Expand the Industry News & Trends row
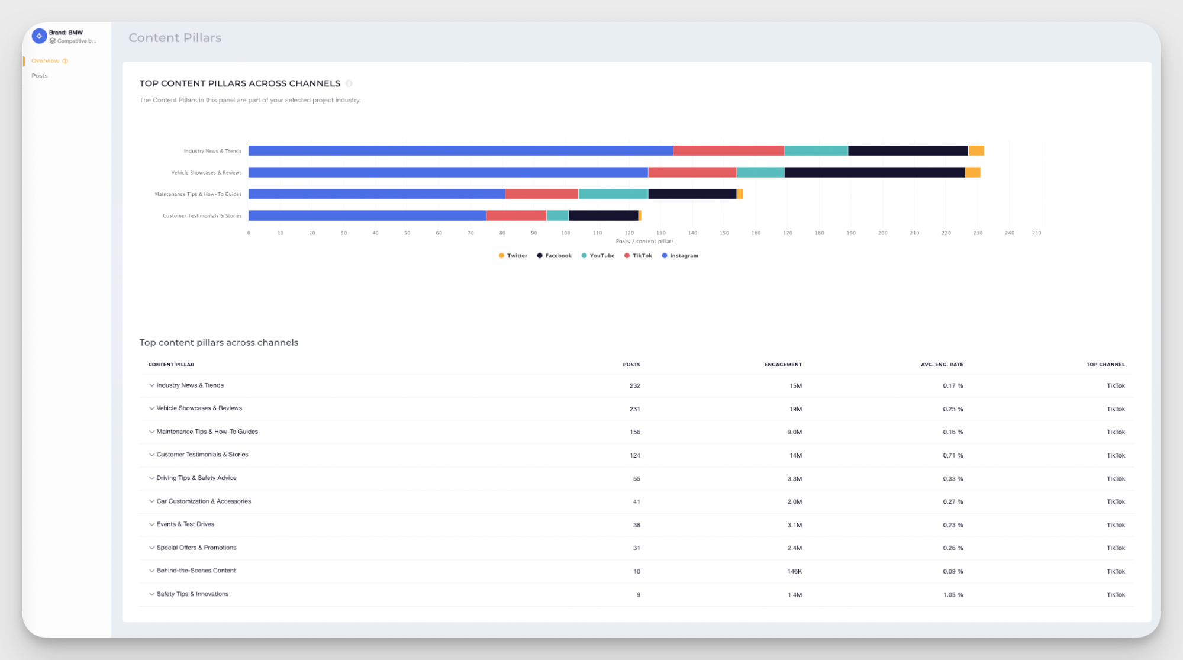 coord(151,385)
